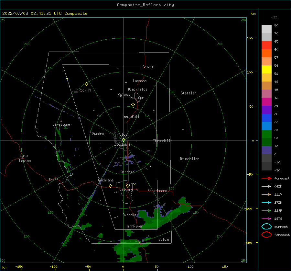Click the white asterisk marker east of Innisfail
Image resolution: width=291 pixels, height=271 pixels.
pos(154,111)
